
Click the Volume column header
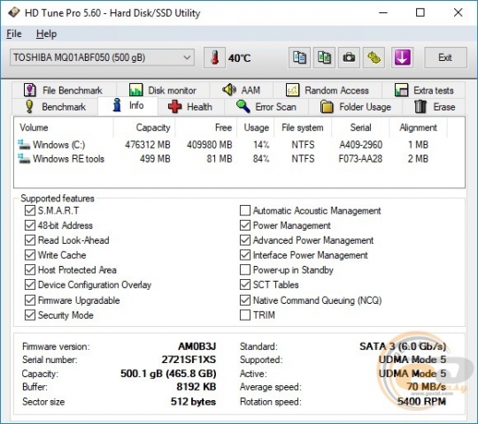coord(64,127)
